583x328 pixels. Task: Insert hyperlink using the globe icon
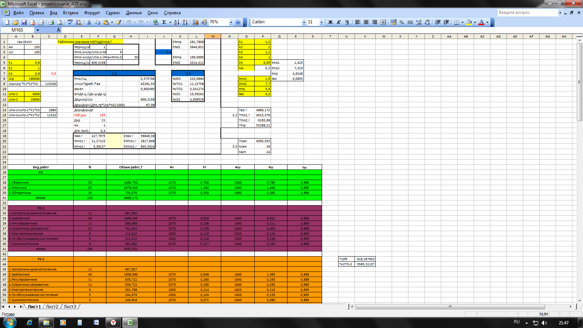156,22
